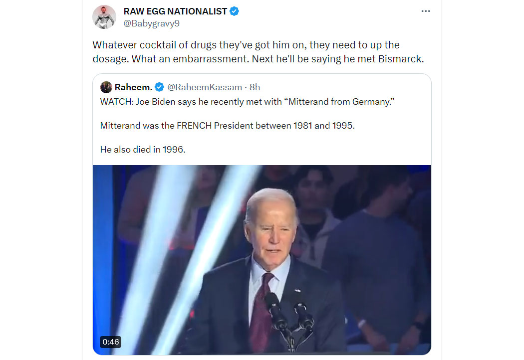Open the three-dot more options menu
524x360 pixels.
pyautogui.click(x=425, y=11)
